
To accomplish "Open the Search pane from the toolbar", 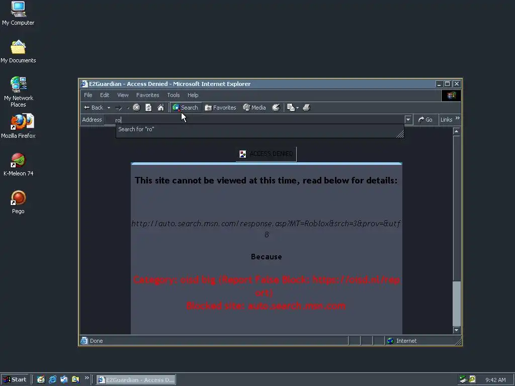I will click(x=185, y=108).
